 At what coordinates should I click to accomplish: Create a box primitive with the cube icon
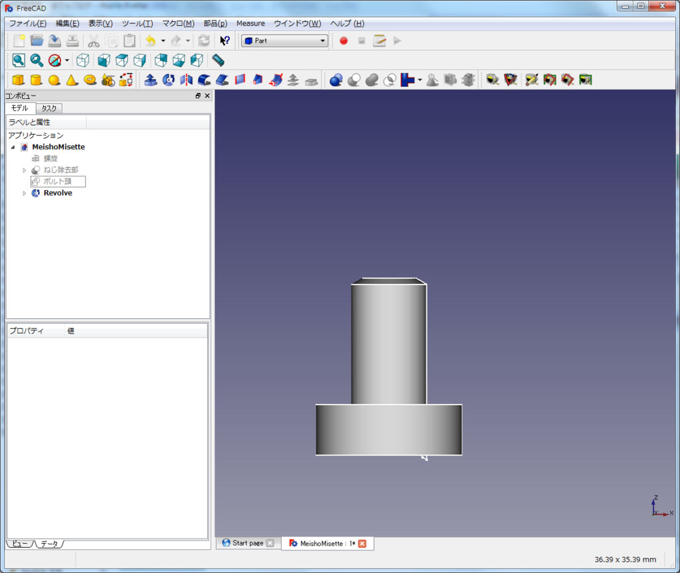pyautogui.click(x=18, y=80)
